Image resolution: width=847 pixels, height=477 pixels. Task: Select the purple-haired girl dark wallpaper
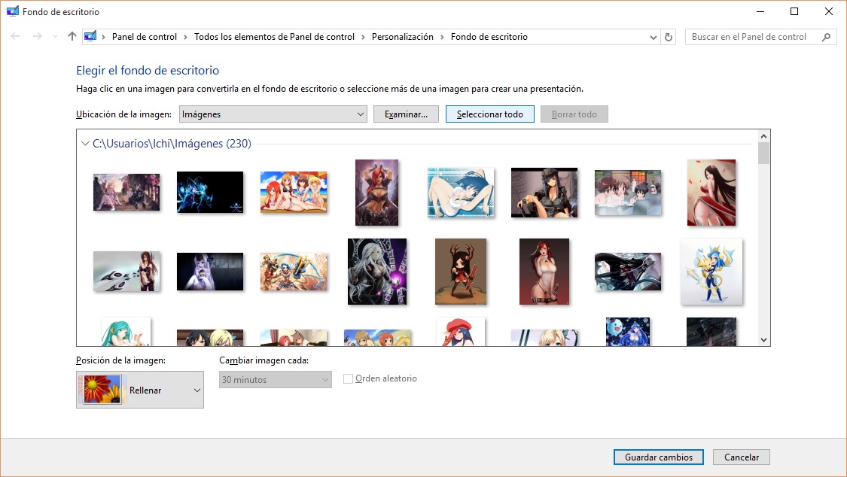point(210,272)
